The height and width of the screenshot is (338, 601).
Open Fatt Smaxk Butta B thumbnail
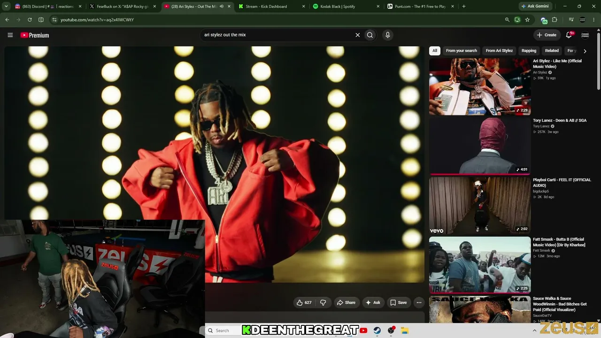pyautogui.click(x=480, y=265)
